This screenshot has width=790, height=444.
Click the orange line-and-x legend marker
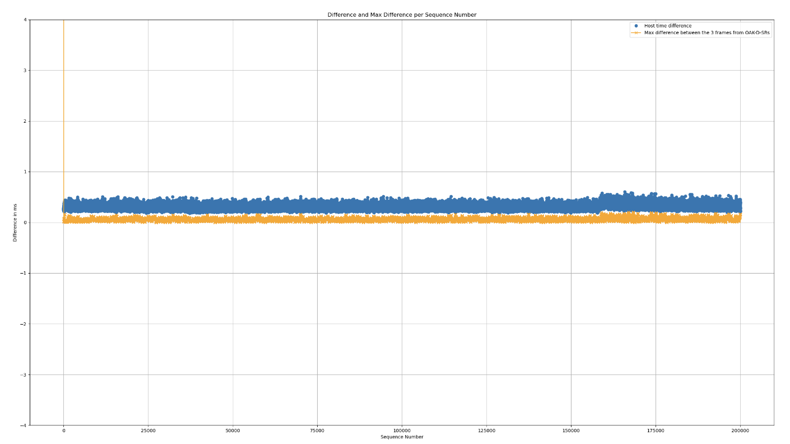(636, 33)
